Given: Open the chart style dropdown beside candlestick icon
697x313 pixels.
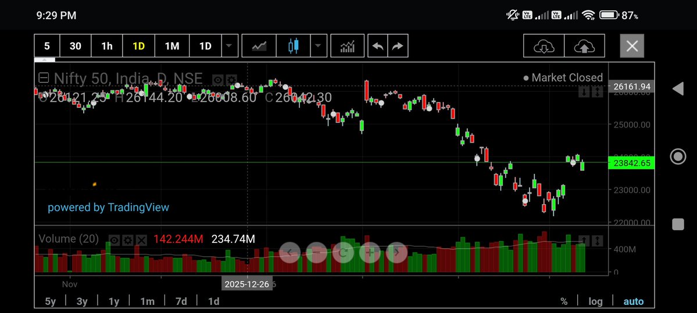Looking at the screenshot, I should pyautogui.click(x=318, y=46).
